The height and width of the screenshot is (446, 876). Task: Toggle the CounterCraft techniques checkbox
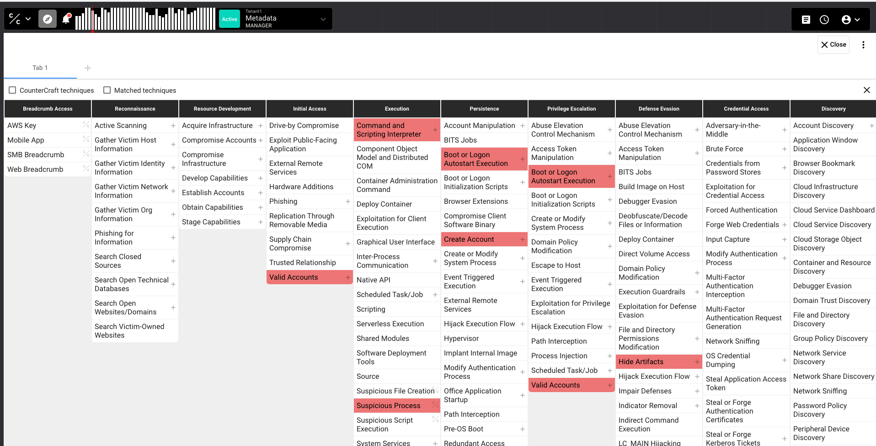[12, 90]
